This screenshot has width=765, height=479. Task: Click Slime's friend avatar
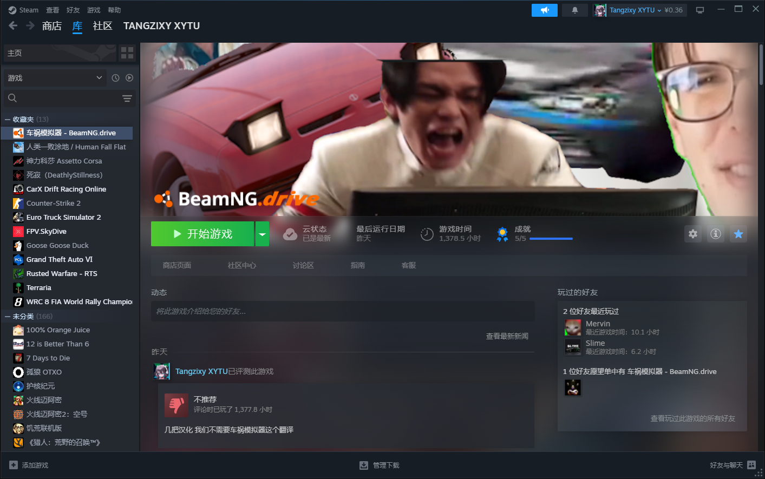pyautogui.click(x=573, y=347)
